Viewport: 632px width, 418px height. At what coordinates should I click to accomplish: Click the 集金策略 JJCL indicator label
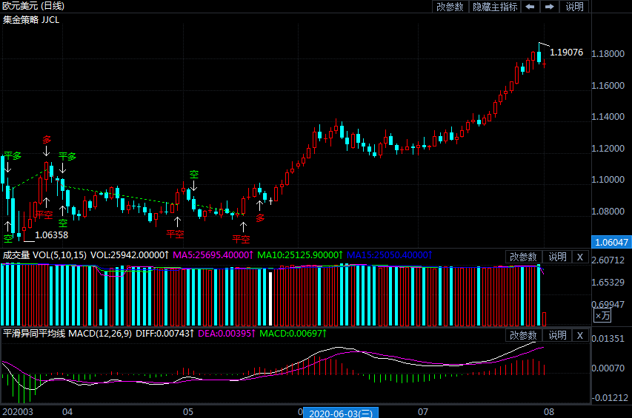pyautogui.click(x=31, y=20)
